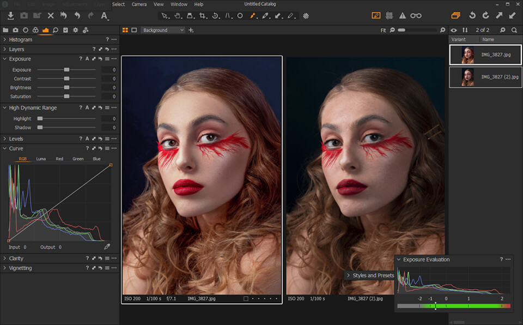The height and width of the screenshot is (325, 523).
Task: Select the Hand pan tool
Action: pyautogui.click(x=178, y=16)
